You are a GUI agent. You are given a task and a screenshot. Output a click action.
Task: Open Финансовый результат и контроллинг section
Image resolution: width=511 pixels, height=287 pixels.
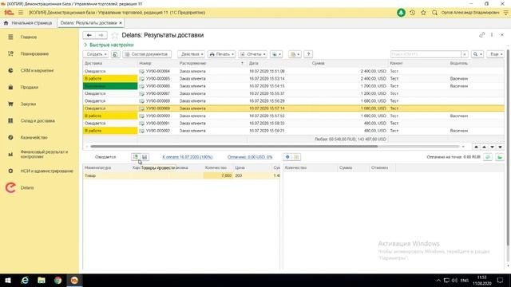coord(44,154)
